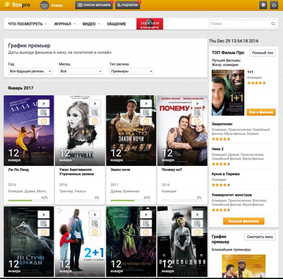Click the Закон ночи title

(x=120, y=170)
